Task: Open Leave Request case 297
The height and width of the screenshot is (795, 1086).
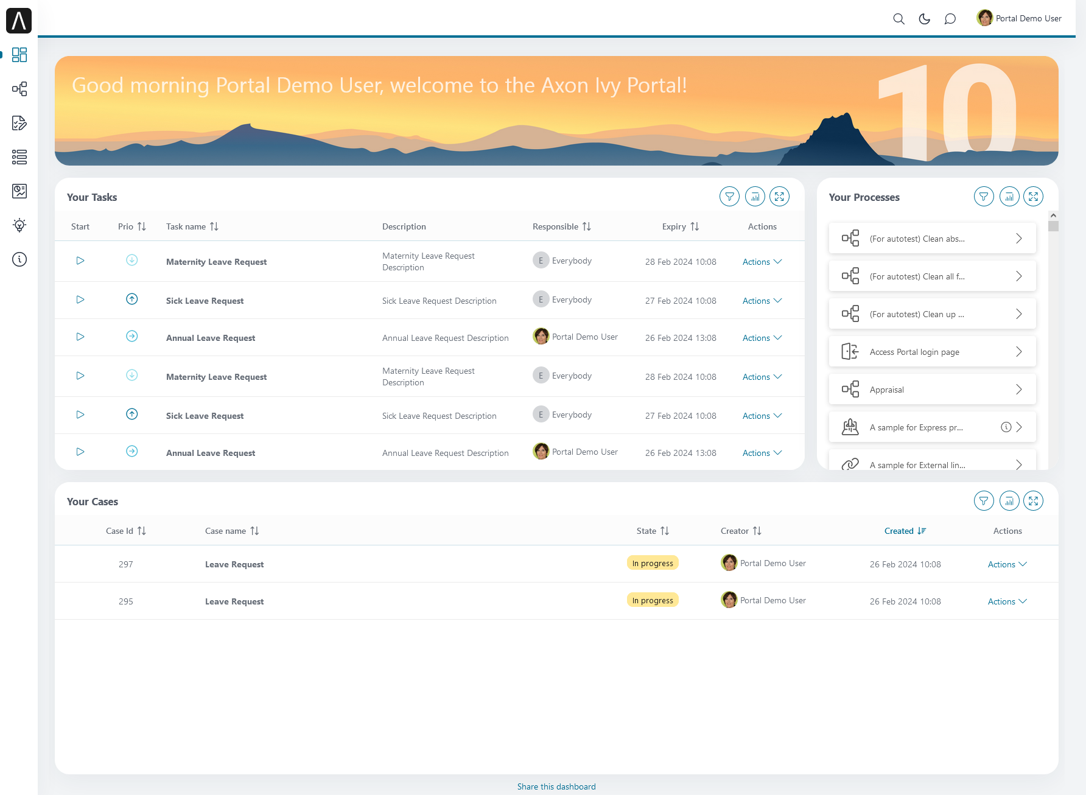Action: pos(234,564)
